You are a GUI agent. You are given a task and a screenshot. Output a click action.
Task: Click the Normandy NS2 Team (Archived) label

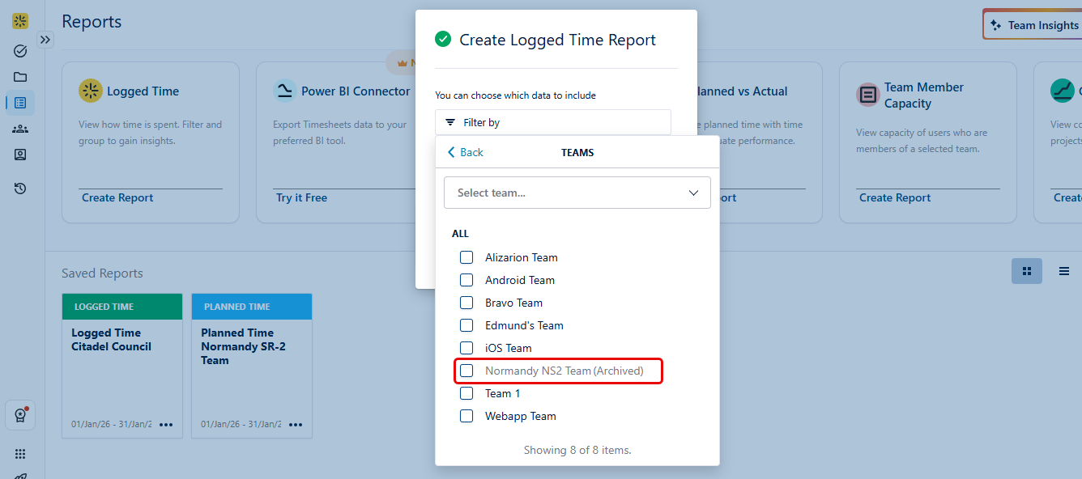[564, 371]
